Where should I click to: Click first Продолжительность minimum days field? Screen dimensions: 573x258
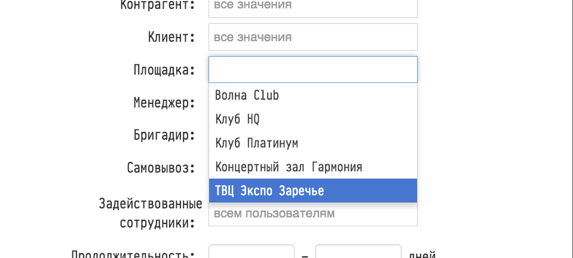pos(251,252)
